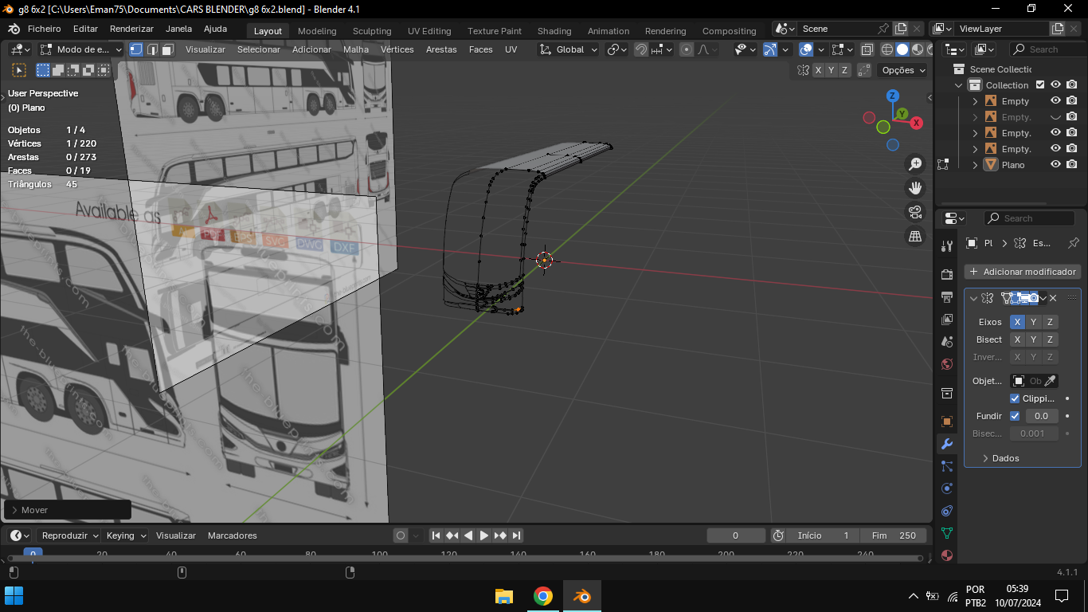Click the current frame number field

(736, 535)
